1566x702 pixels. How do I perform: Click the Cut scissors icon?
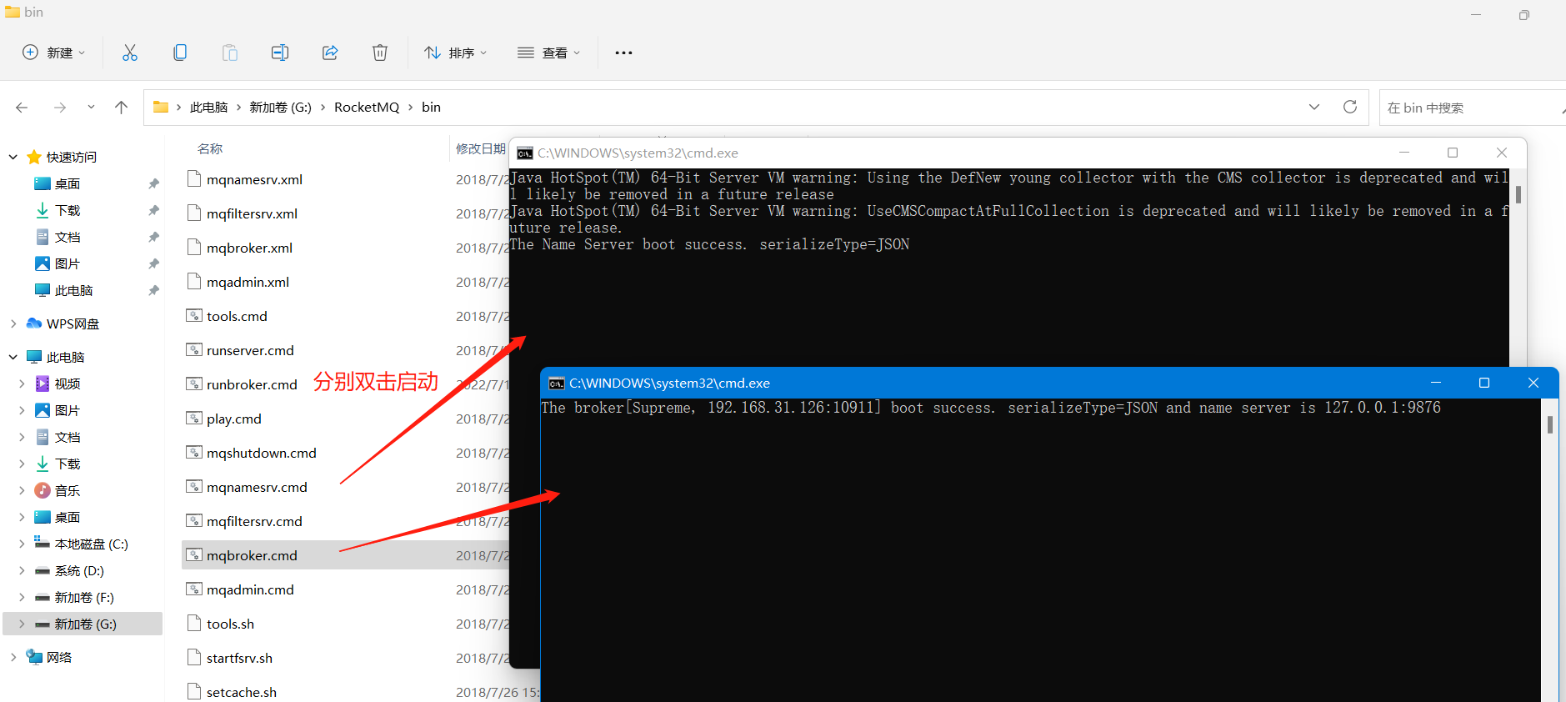click(x=130, y=53)
